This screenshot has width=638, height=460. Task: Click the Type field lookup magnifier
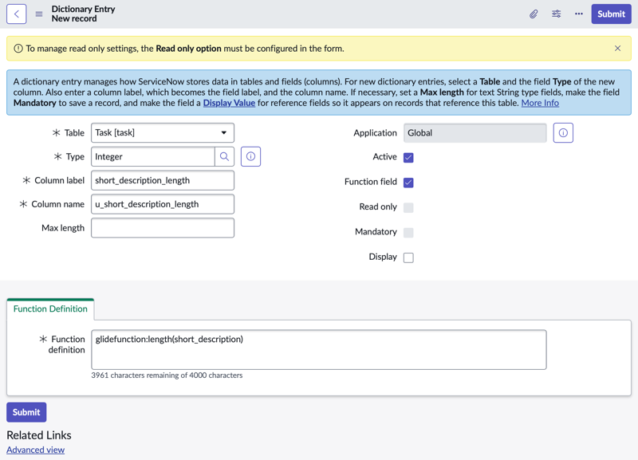224,156
